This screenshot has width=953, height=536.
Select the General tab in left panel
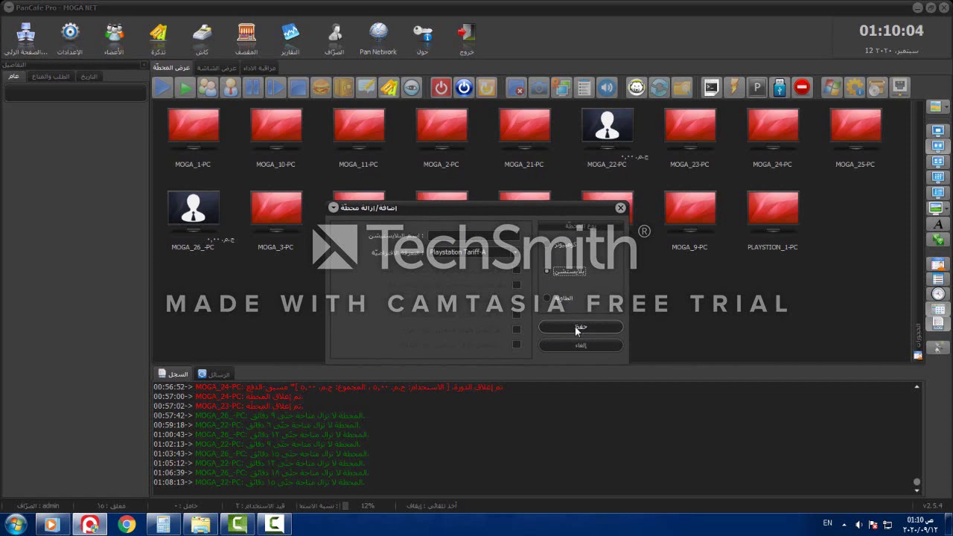(14, 77)
